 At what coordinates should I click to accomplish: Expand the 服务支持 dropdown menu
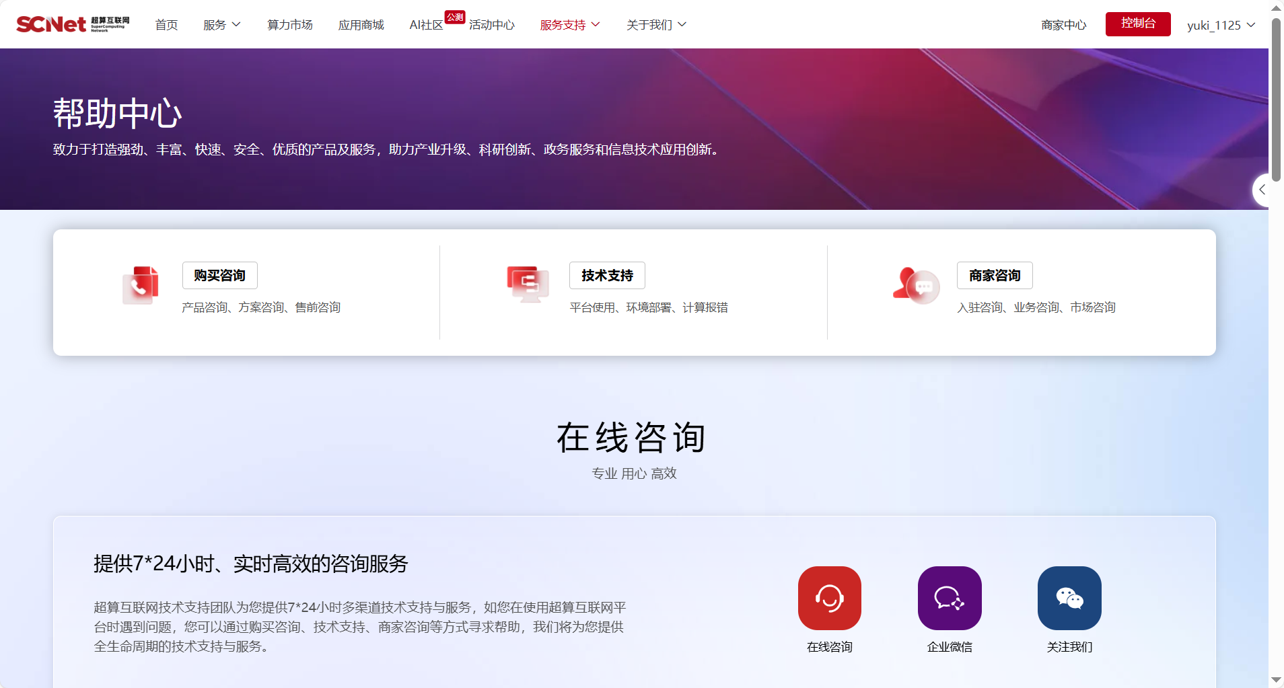pos(569,25)
